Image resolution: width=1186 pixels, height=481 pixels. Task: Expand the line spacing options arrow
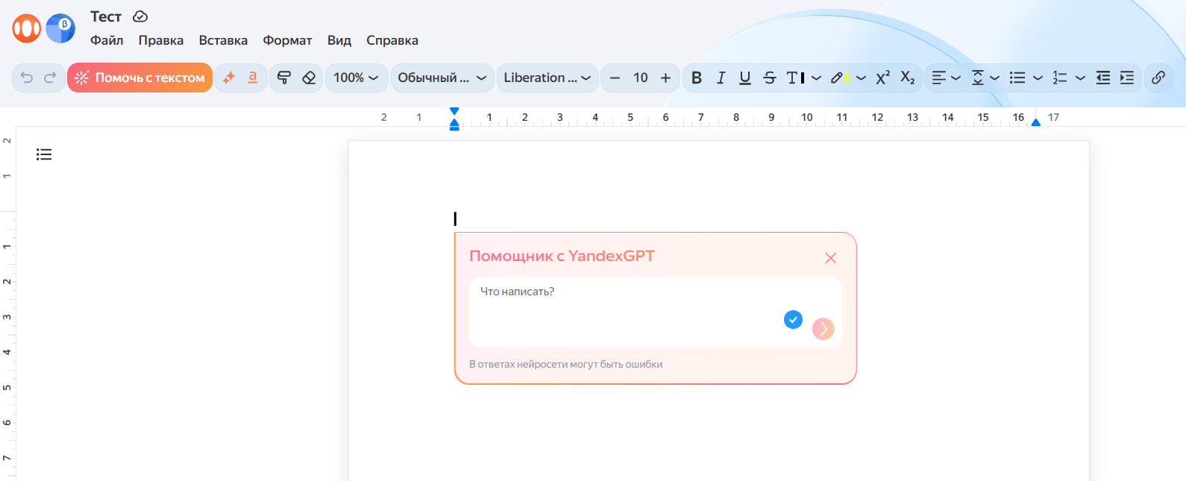pyautogui.click(x=995, y=78)
